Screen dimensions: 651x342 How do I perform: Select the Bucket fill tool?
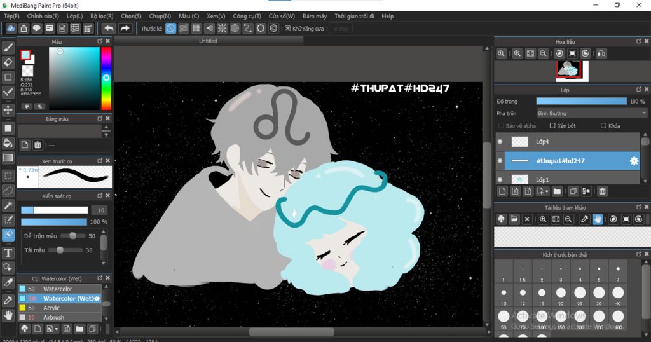pos(8,143)
